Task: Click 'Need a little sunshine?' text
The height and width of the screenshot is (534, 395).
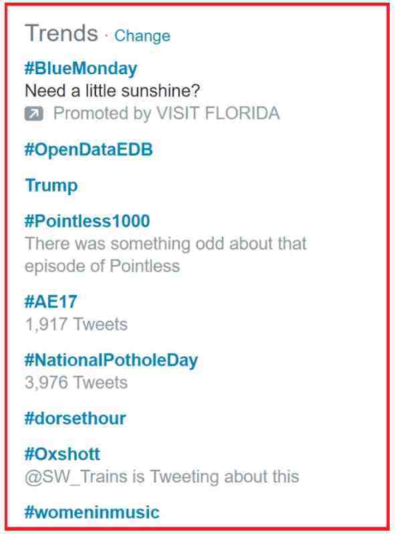Action: point(112,91)
